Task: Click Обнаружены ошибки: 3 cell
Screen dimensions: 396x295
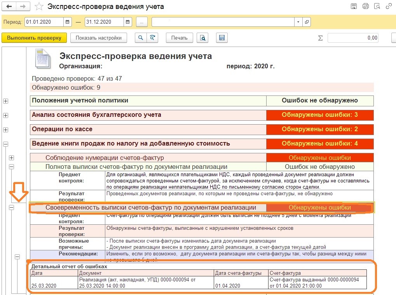Action: tap(320, 115)
